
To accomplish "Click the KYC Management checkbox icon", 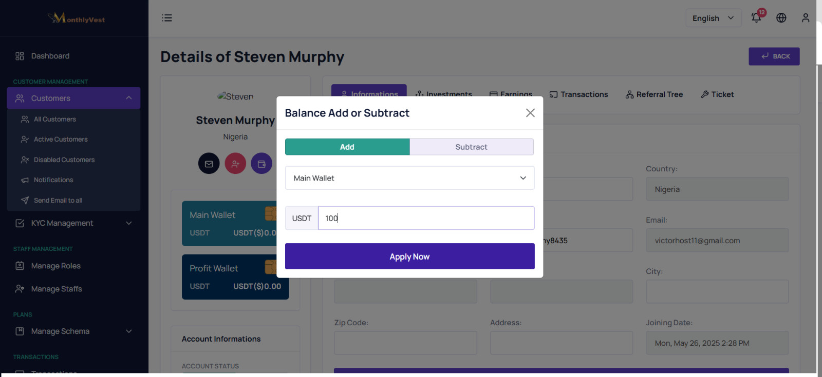I will pyautogui.click(x=20, y=223).
